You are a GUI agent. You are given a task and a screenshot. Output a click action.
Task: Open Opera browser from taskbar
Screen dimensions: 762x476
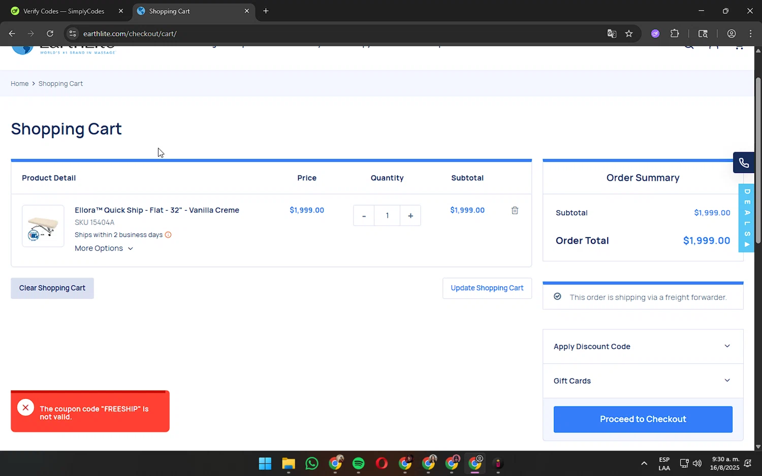pyautogui.click(x=382, y=463)
